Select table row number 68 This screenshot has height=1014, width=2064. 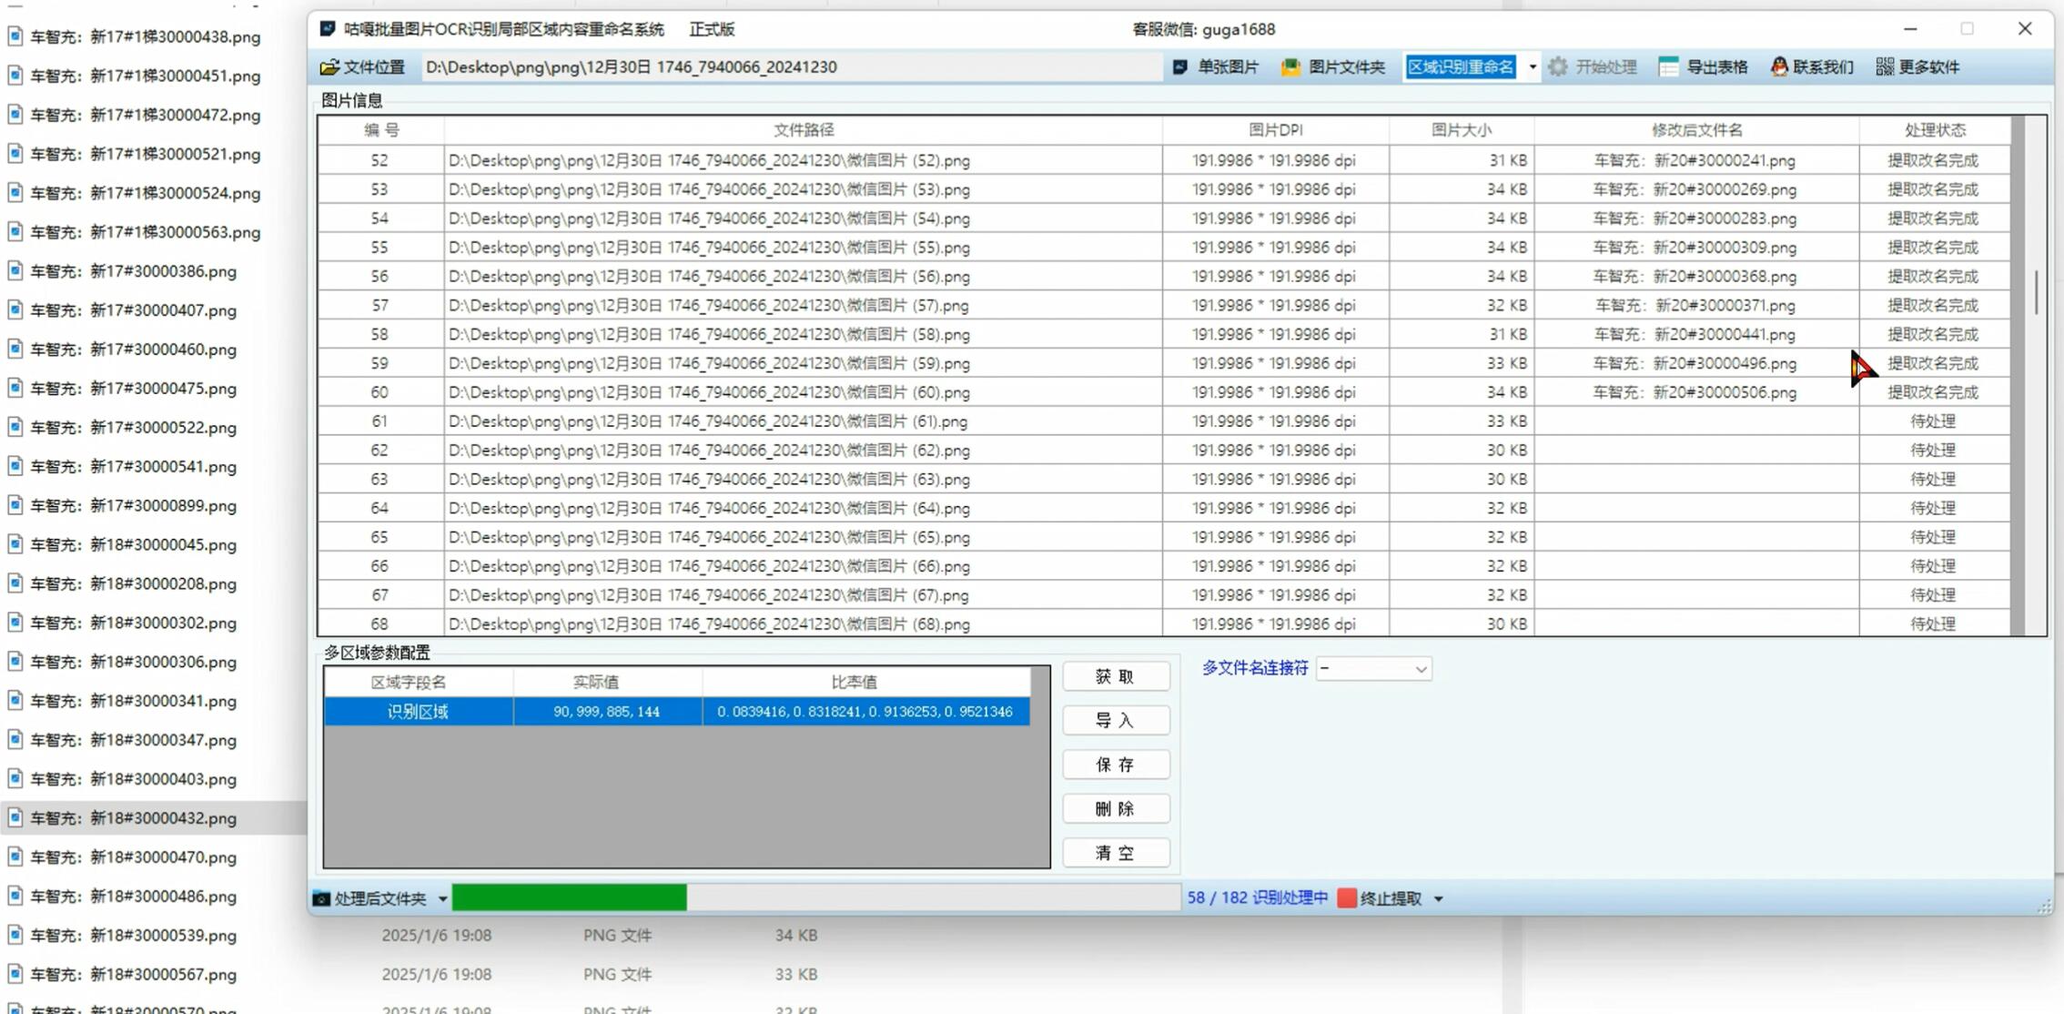pyautogui.click(x=379, y=624)
